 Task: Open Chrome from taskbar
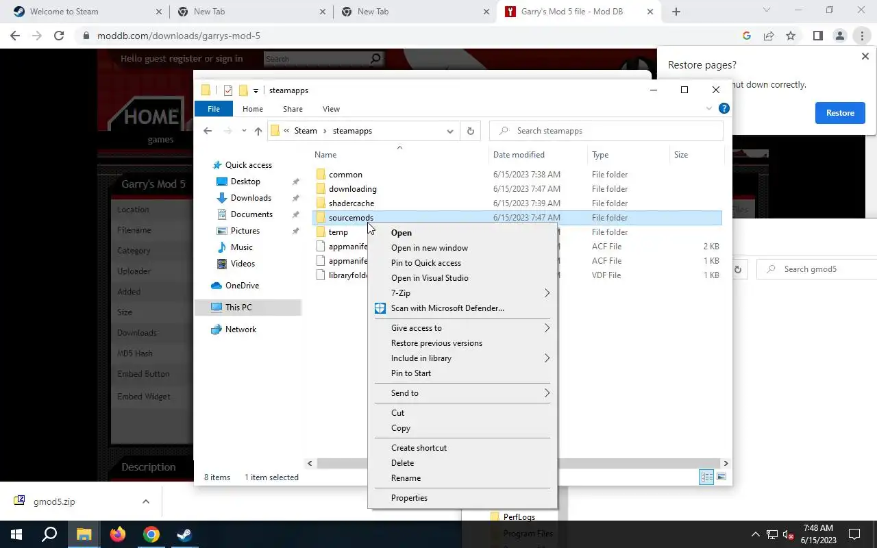pos(151,534)
